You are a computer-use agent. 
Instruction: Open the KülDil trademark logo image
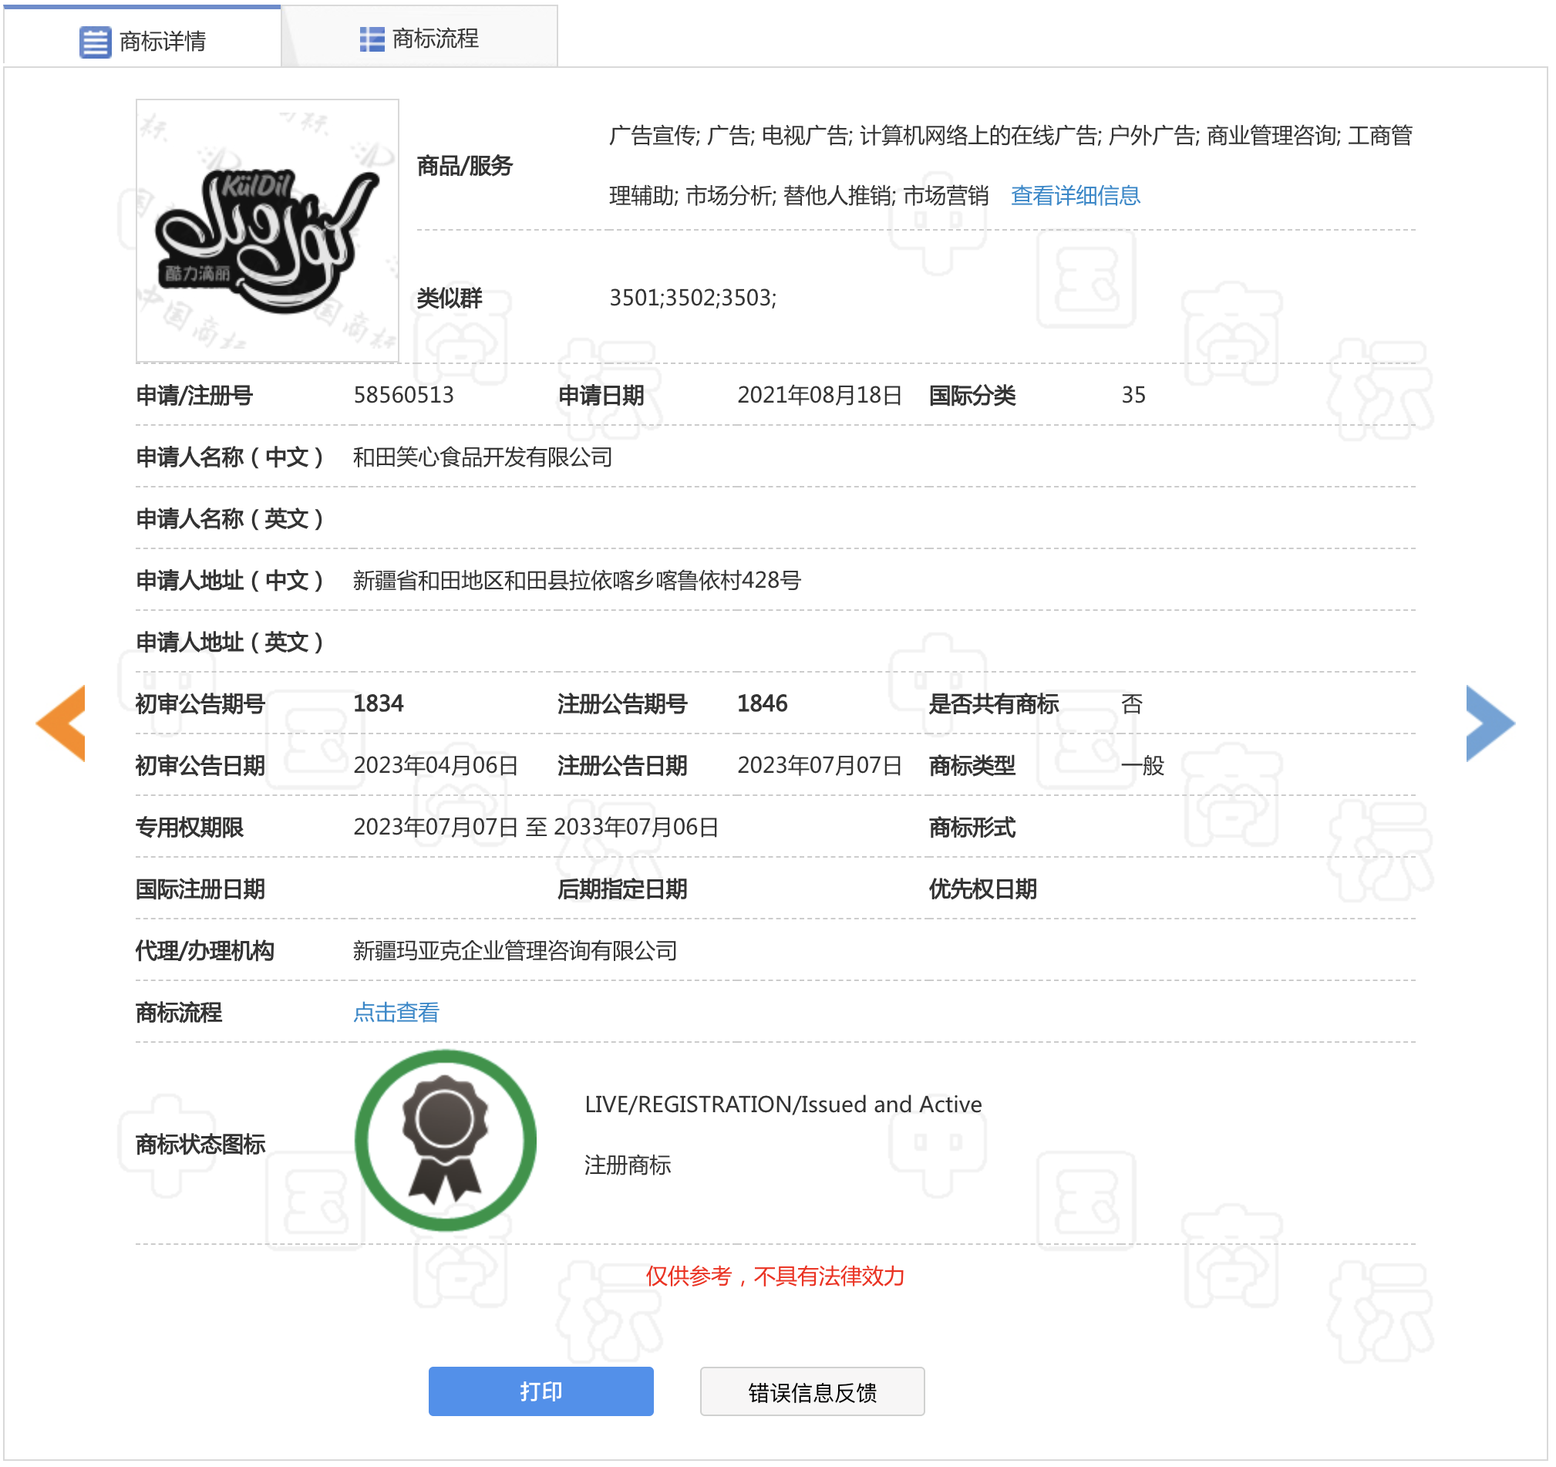click(268, 231)
